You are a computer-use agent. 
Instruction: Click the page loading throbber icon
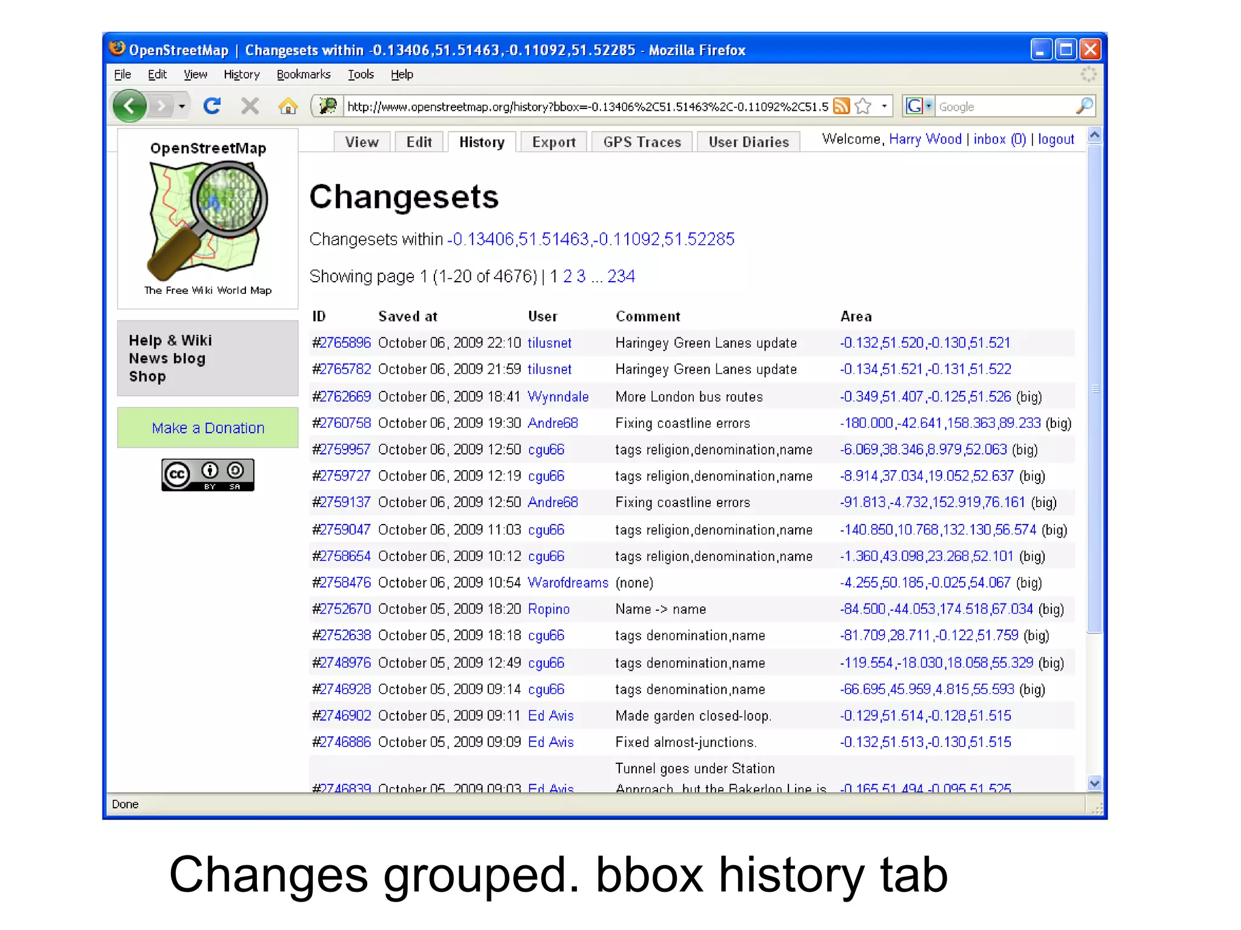point(1088,74)
